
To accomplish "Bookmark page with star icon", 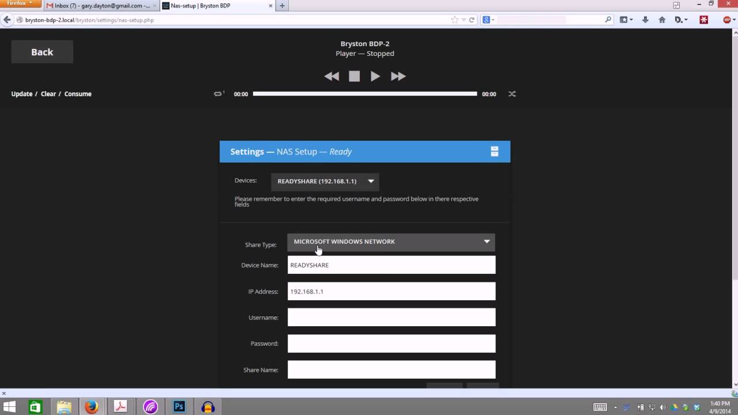I will coord(454,20).
